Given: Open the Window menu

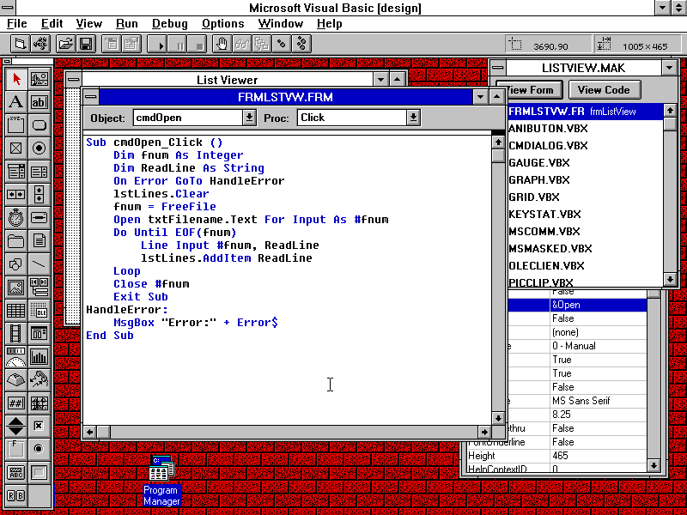Looking at the screenshot, I should [281, 24].
